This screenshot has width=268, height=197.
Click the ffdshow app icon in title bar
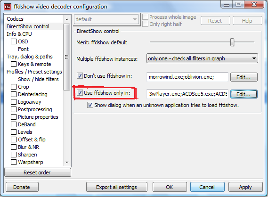point(8,7)
